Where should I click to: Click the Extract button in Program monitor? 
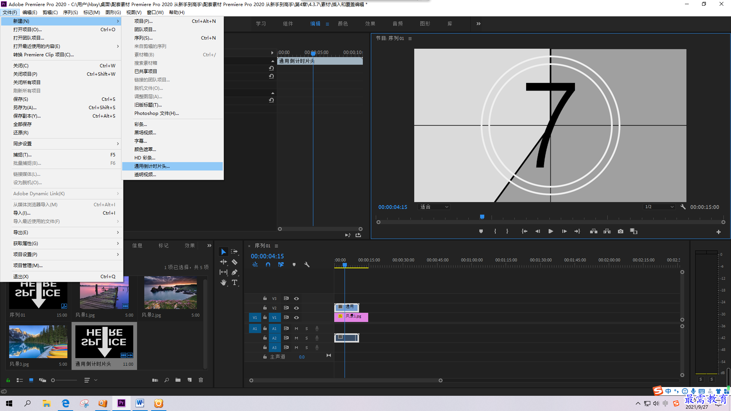pos(607,231)
